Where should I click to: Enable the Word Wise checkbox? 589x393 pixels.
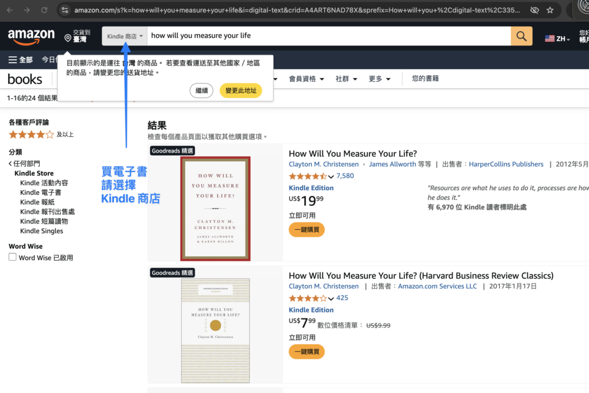[12, 257]
